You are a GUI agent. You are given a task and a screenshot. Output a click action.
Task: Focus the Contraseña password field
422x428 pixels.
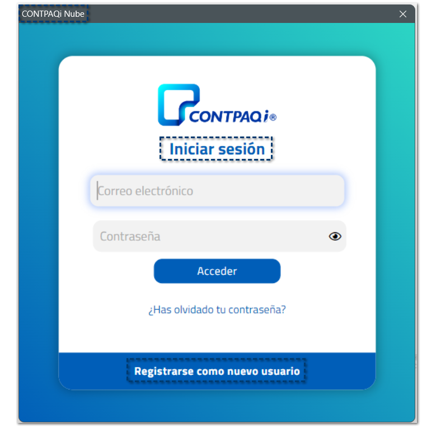[x=219, y=236]
